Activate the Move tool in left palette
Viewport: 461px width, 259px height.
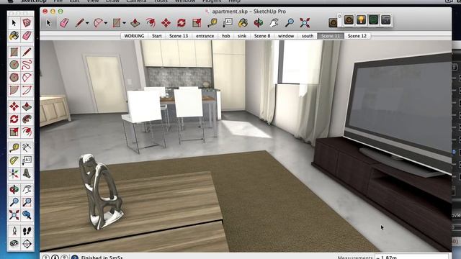click(14, 106)
